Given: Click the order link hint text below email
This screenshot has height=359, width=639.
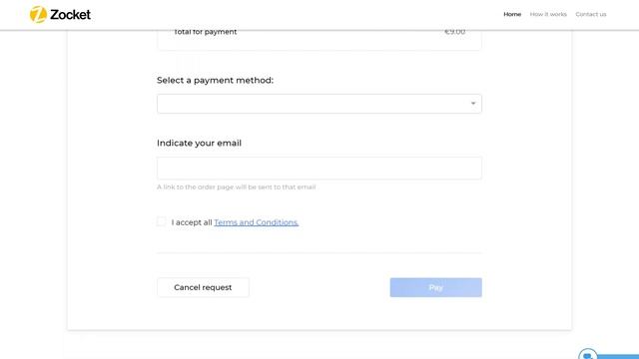Looking at the screenshot, I should (x=237, y=186).
